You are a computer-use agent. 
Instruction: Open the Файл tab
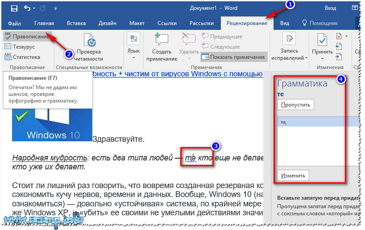(14, 23)
